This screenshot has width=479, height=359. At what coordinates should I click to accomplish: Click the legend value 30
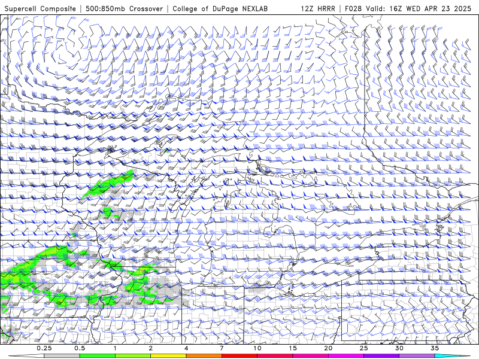coord(399,348)
